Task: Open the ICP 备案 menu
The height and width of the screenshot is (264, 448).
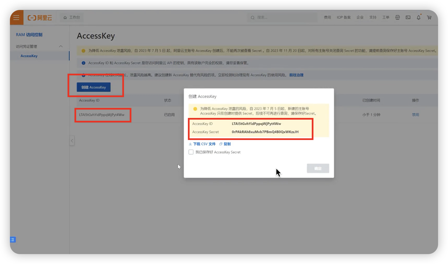Action: click(x=344, y=17)
